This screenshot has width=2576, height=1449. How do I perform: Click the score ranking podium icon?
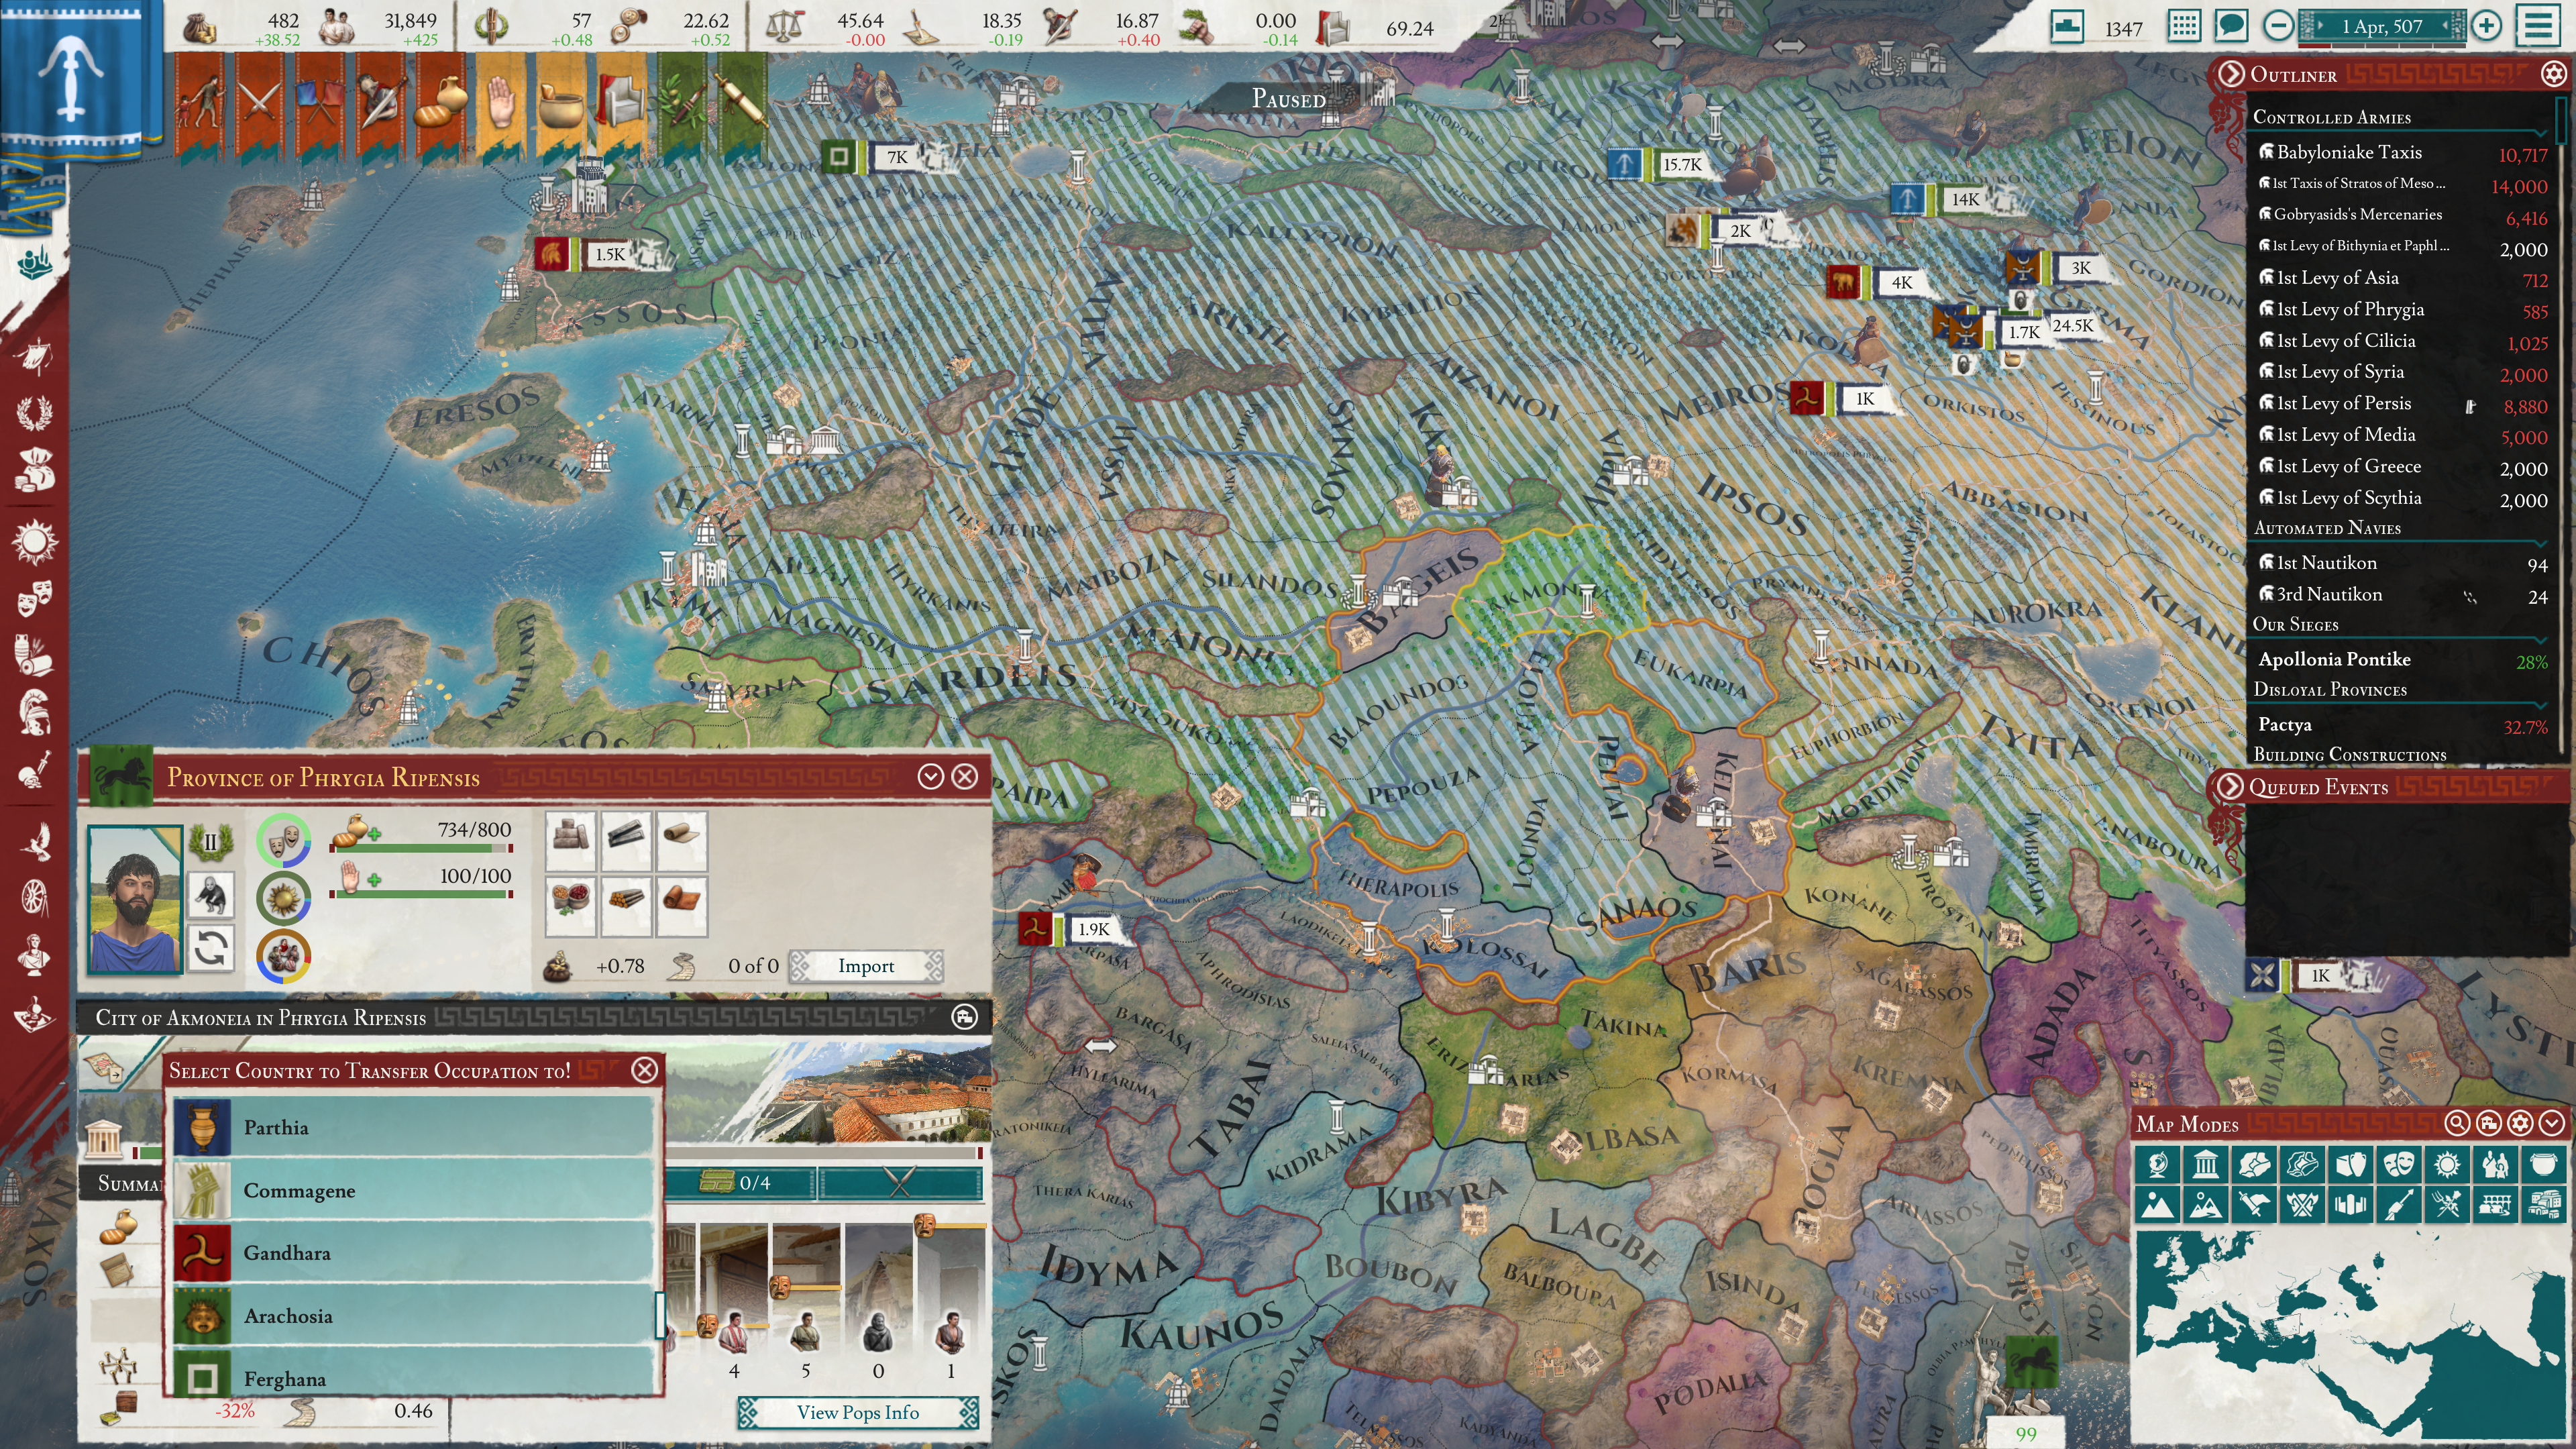click(x=2067, y=26)
